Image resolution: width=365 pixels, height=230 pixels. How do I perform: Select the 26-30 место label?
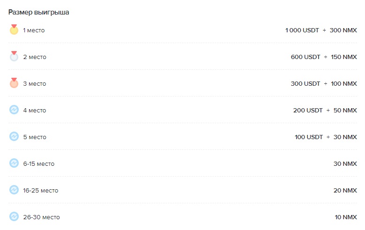coord(41,217)
